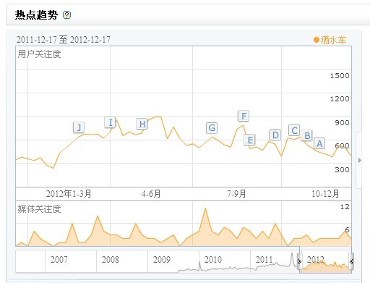Click the 4-6月 axis label
Screen dimensions: 370x283
coord(151,194)
